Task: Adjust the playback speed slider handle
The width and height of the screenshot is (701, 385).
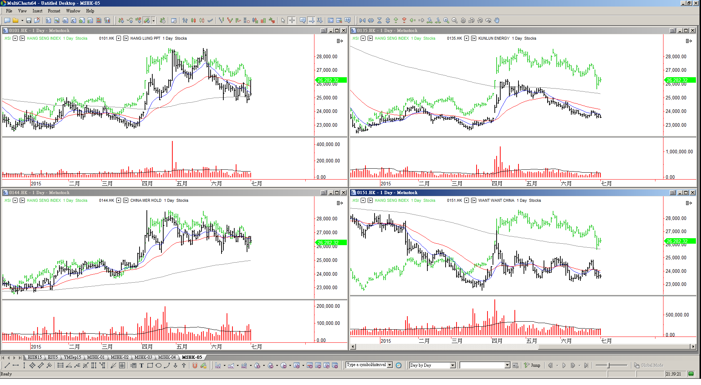Action: (608, 365)
